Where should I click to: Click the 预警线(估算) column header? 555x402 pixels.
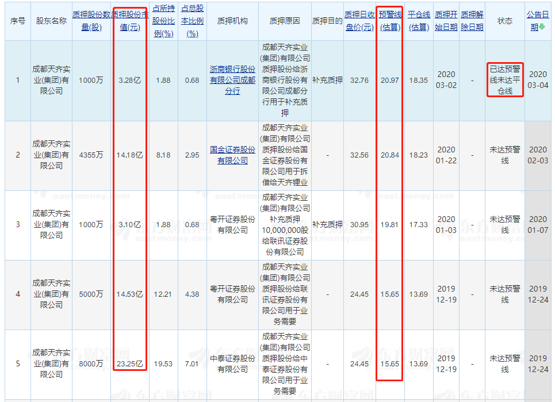[390, 21]
